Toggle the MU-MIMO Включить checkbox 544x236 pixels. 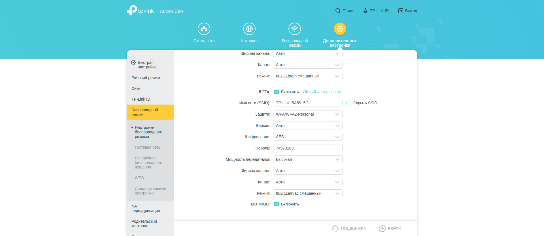(277, 204)
